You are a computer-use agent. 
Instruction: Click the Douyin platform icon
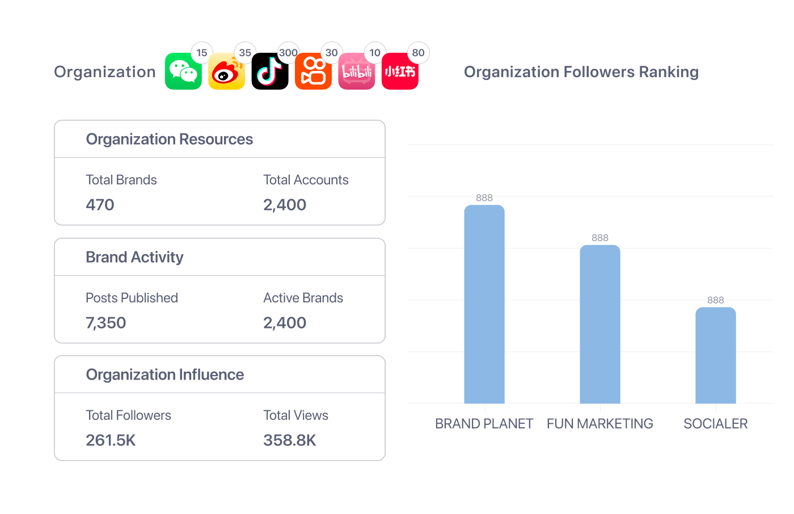coord(270,71)
